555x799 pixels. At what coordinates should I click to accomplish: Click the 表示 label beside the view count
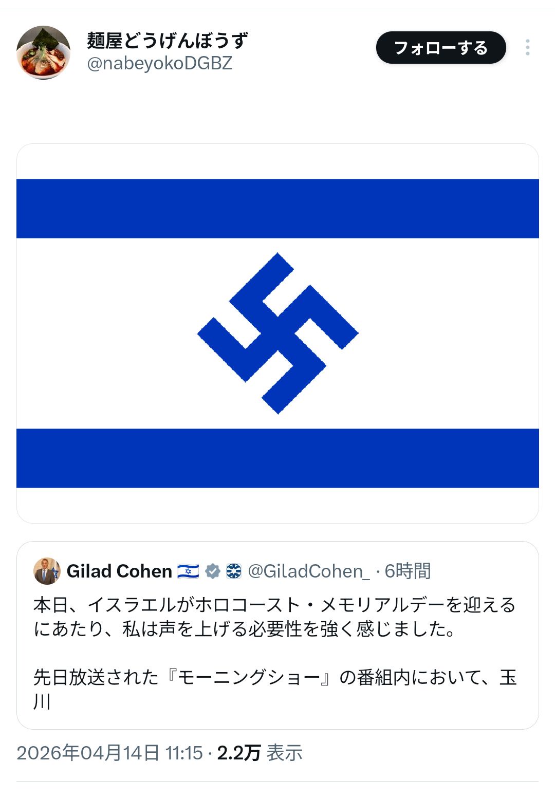(284, 753)
